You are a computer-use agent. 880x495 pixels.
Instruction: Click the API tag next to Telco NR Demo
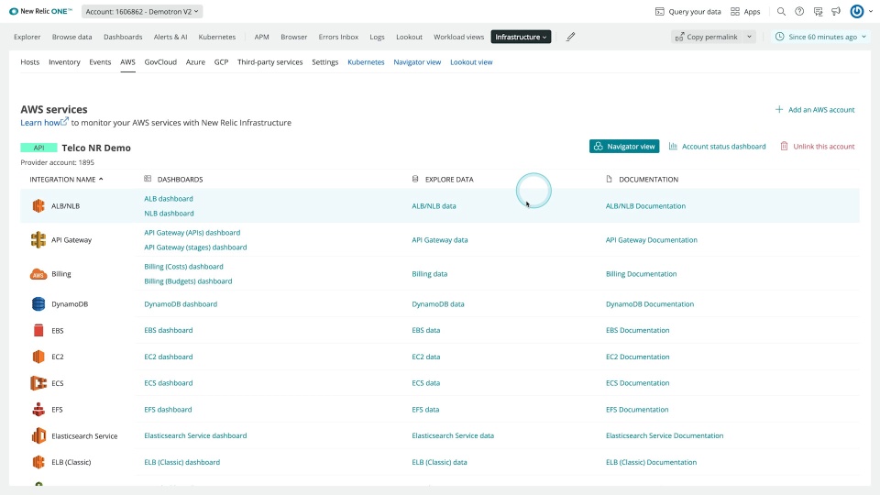tap(38, 148)
